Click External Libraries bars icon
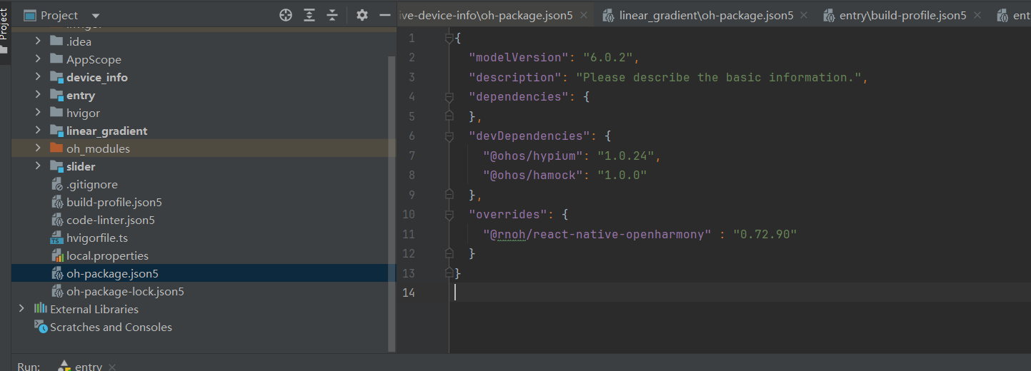The height and width of the screenshot is (371, 1031). [x=41, y=309]
